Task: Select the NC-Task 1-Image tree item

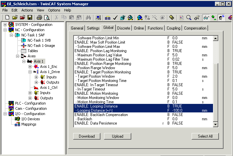Action: coord(41,46)
